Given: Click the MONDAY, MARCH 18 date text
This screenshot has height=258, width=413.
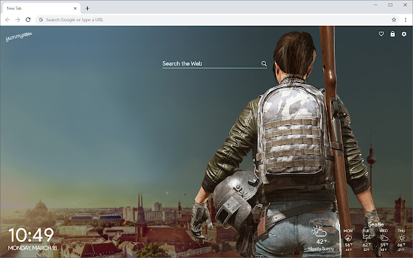Looking at the screenshot, I should tap(32, 248).
